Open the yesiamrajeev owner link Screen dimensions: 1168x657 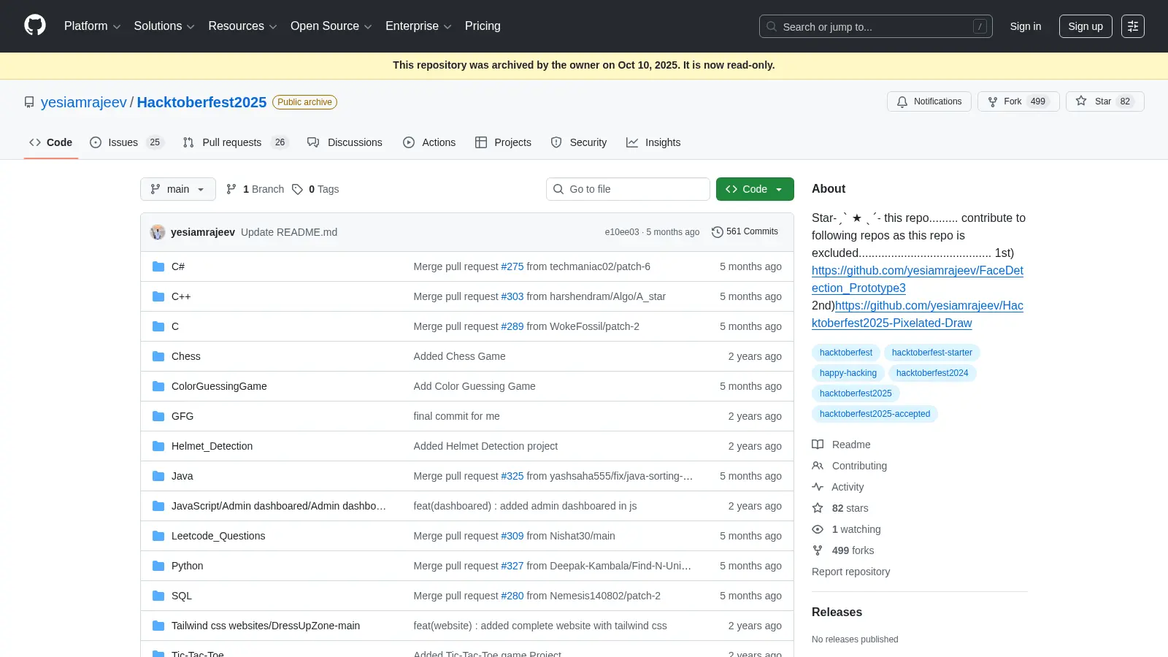84,102
